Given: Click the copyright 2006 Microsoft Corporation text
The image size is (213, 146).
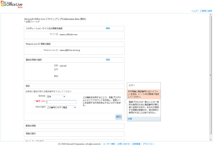Looking at the screenshot, I should pyautogui.click(x=79, y=144).
